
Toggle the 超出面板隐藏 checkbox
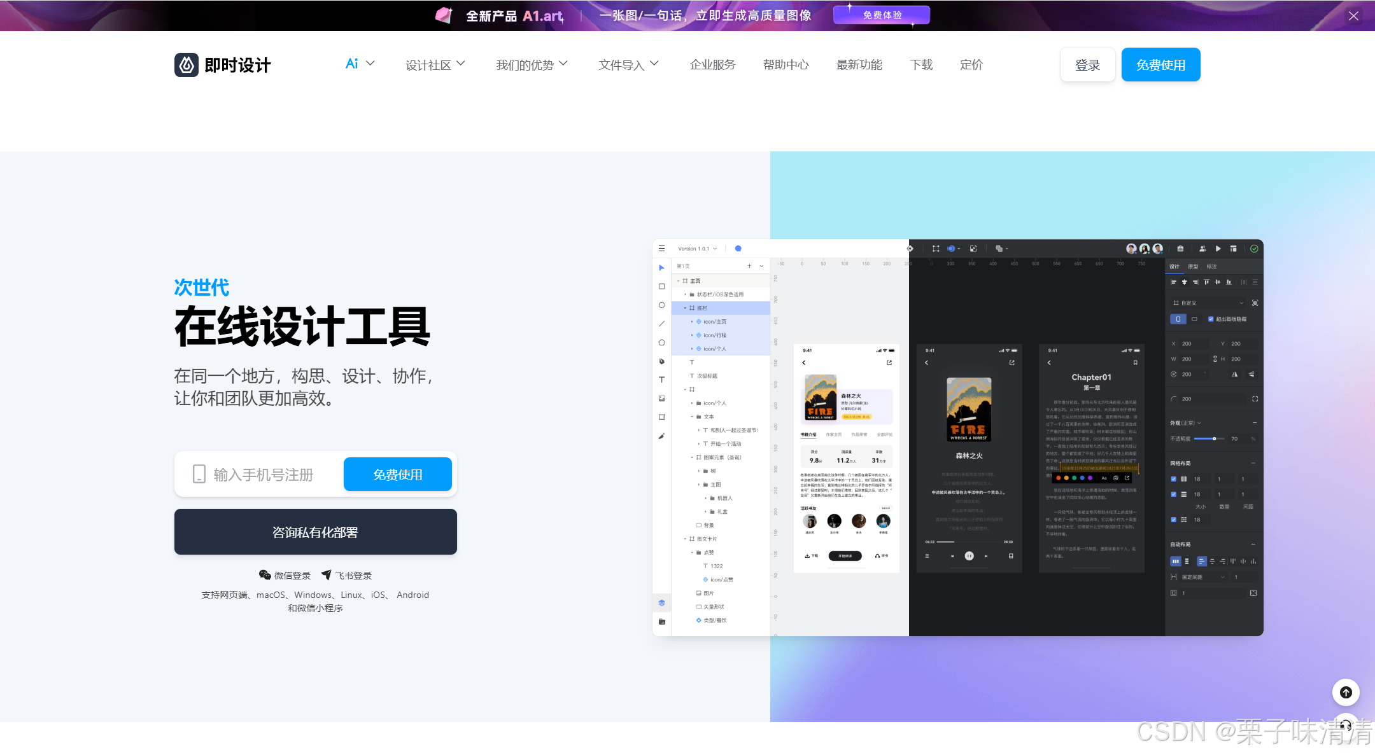coord(1211,319)
